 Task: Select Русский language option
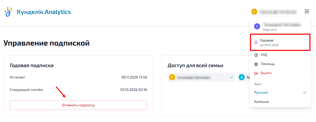(261, 93)
